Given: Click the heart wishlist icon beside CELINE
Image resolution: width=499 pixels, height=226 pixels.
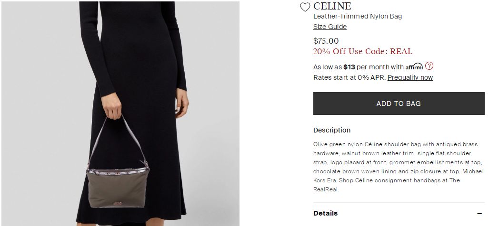Looking at the screenshot, I should pyautogui.click(x=305, y=7).
